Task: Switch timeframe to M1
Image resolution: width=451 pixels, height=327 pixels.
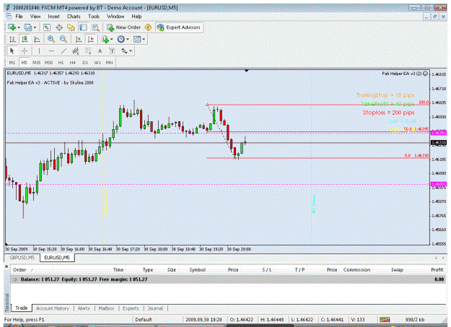Action: (x=12, y=63)
